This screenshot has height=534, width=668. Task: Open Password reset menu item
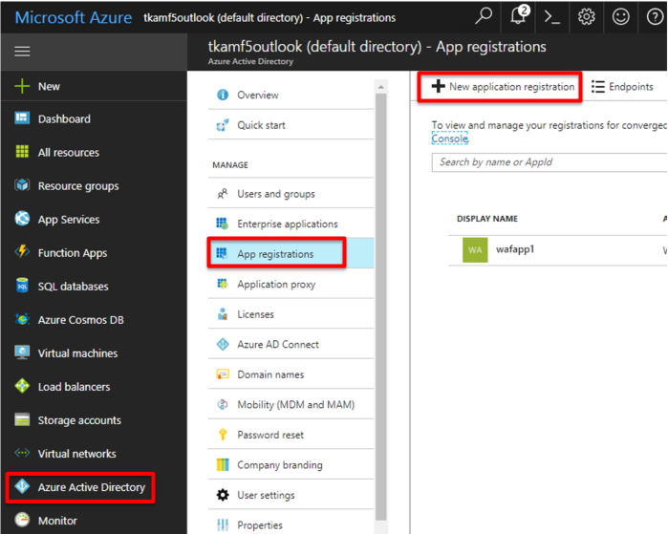pyautogui.click(x=291, y=435)
